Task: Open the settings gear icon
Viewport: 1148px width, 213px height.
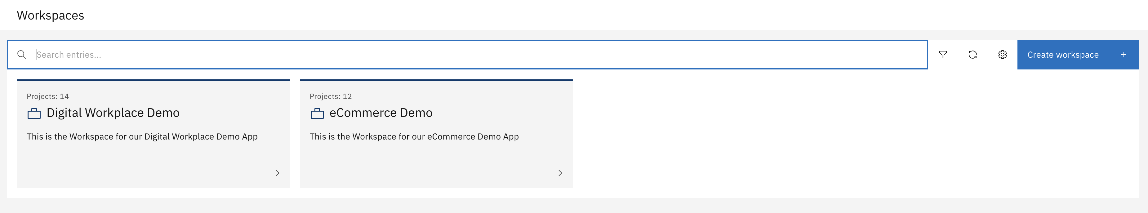Action: 1002,55
